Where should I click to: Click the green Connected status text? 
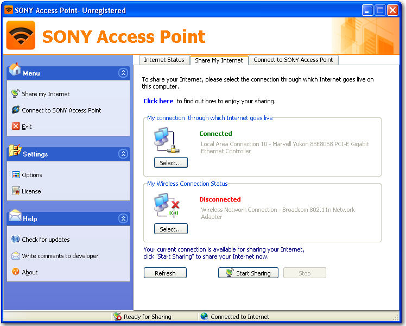coord(215,134)
